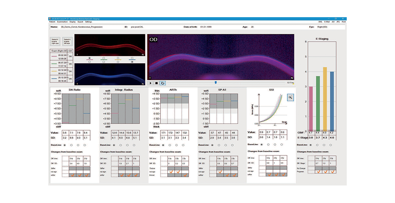Viewport: 395px width, 203px height.
Task: Select yellow exam radio for red image
Action: [118, 58]
